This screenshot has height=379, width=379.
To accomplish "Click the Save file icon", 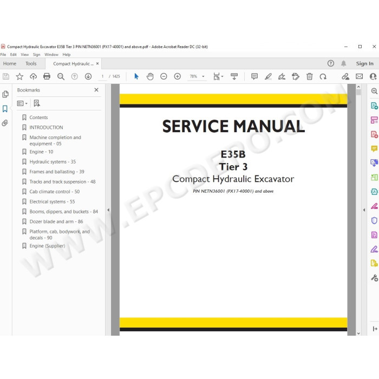I will point(6,77).
